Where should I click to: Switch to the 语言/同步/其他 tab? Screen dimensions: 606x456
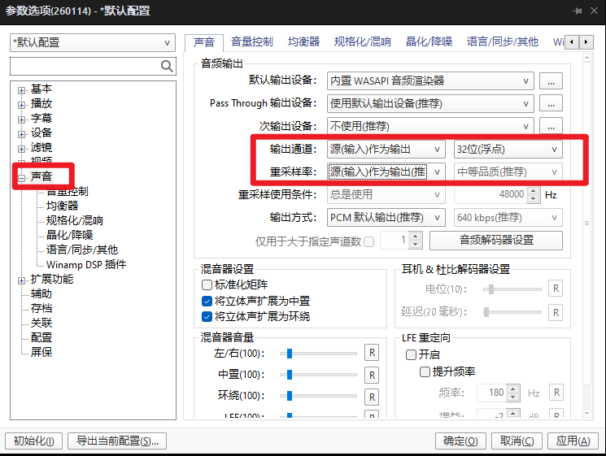[x=503, y=41]
